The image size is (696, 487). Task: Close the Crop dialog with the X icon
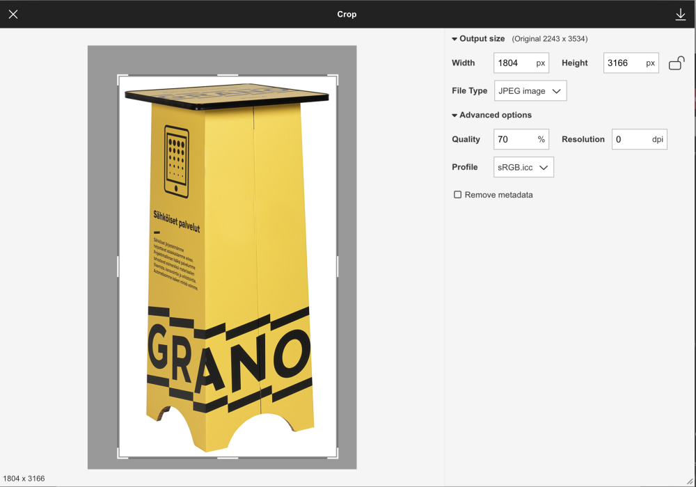13,14
